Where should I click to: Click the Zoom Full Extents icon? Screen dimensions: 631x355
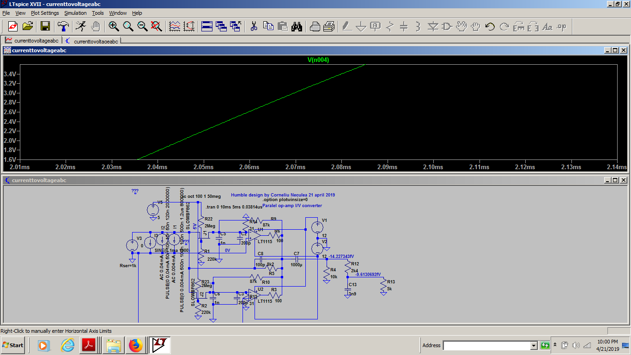tap(157, 26)
